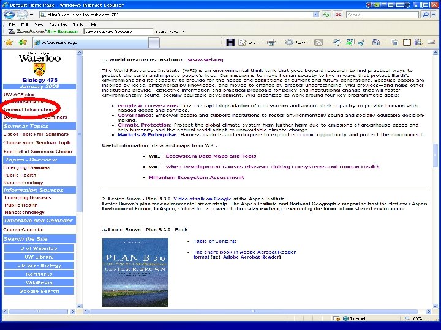Open the Page menu in the command bar

point(251,42)
